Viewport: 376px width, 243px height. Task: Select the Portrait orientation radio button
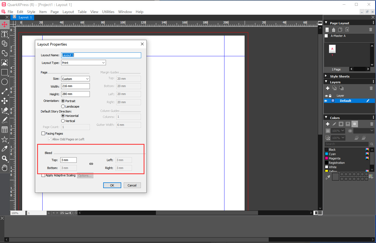click(x=63, y=101)
